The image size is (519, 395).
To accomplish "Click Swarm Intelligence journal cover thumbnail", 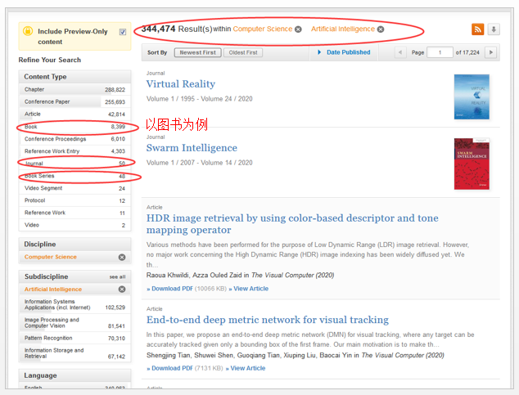I will [472, 164].
